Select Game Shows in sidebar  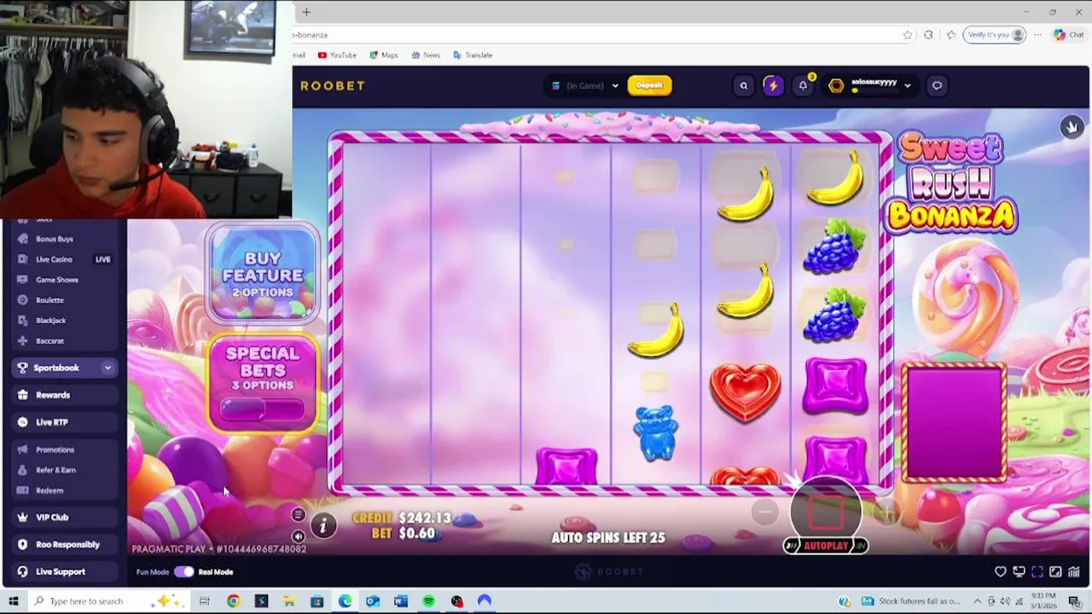click(x=64, y=280)
